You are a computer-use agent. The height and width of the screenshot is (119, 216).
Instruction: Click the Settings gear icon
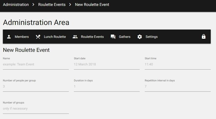140,37
